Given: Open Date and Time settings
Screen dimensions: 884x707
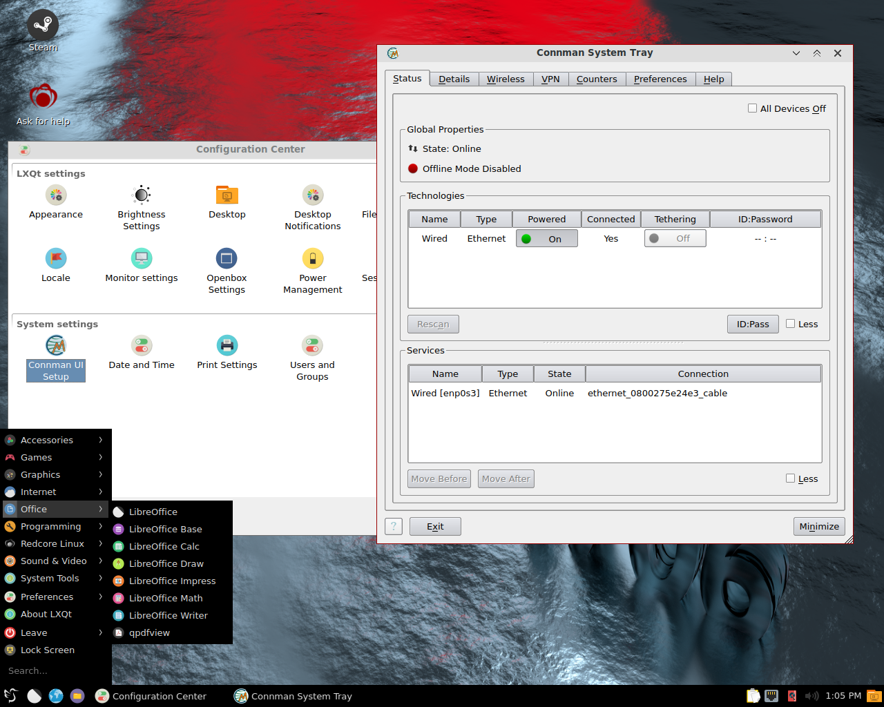Looking at the screenshot, I should click(142, 353).
